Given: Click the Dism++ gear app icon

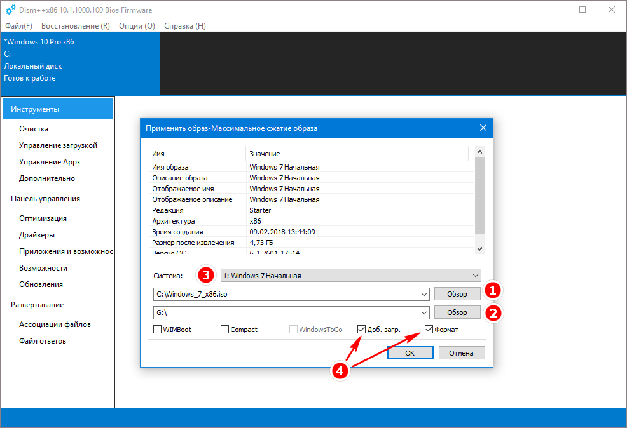Looking at the screenshot, I should click(x=11, y=10).
